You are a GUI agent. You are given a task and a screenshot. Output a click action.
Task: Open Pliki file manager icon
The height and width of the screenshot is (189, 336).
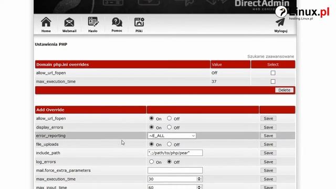tap(139, 22)
